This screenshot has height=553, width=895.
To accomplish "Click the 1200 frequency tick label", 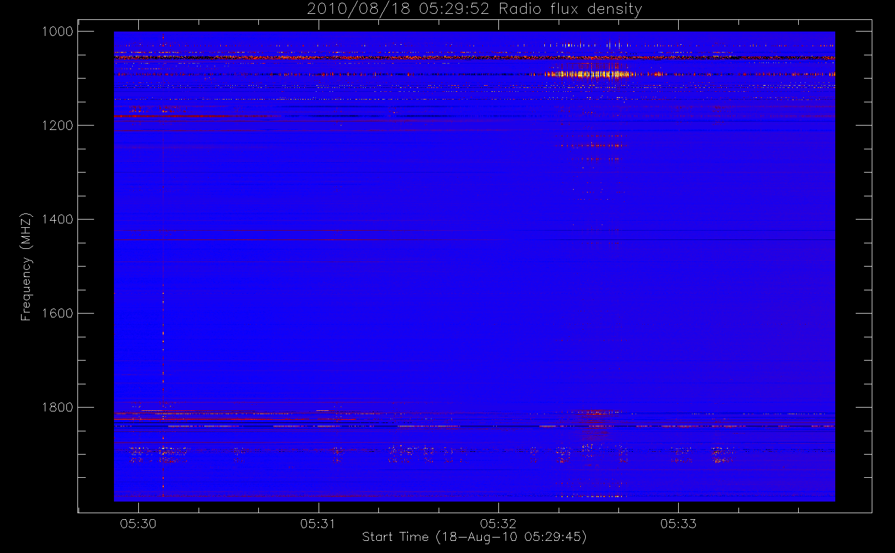I will 58,126.
